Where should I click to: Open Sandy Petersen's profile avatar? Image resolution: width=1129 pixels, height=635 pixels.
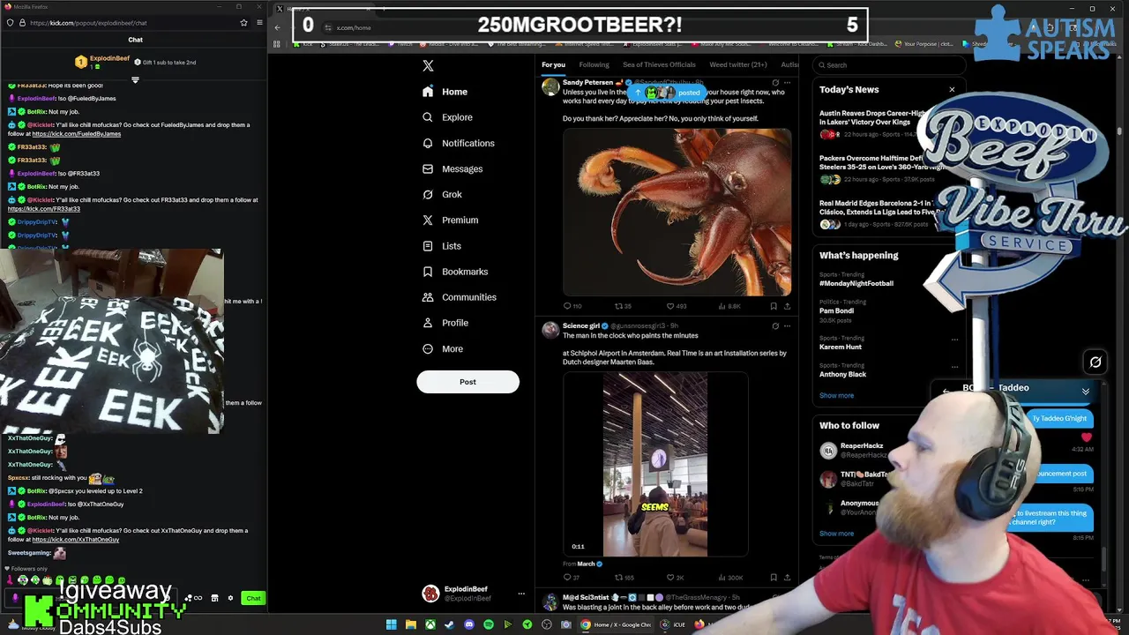tap(550, 86)
